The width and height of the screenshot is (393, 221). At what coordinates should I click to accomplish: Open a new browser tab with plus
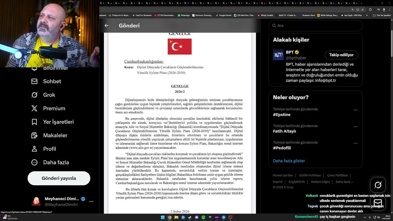coord(361,3)
